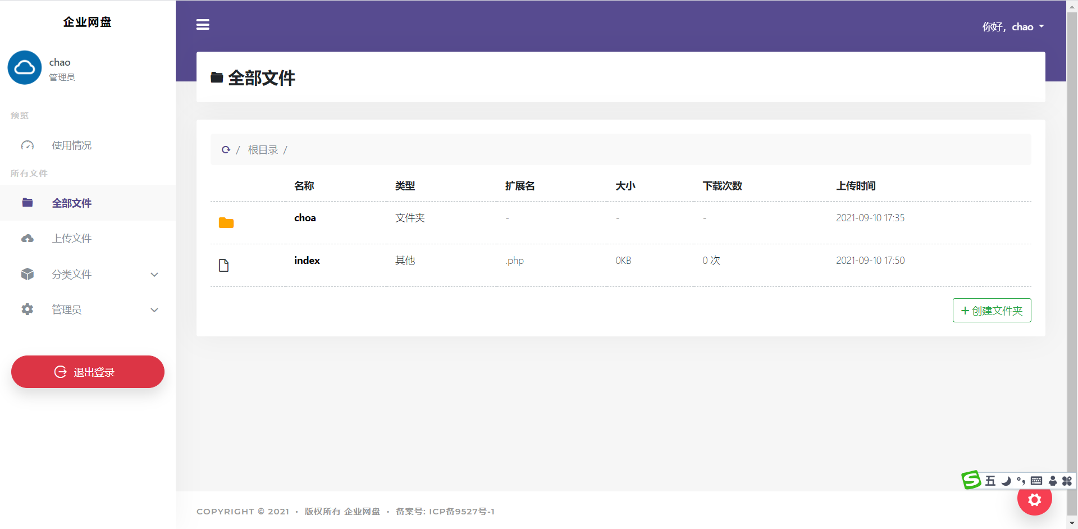Open 管理员 sidebar menu item
1078x529 pixels.
coord(88,310)
